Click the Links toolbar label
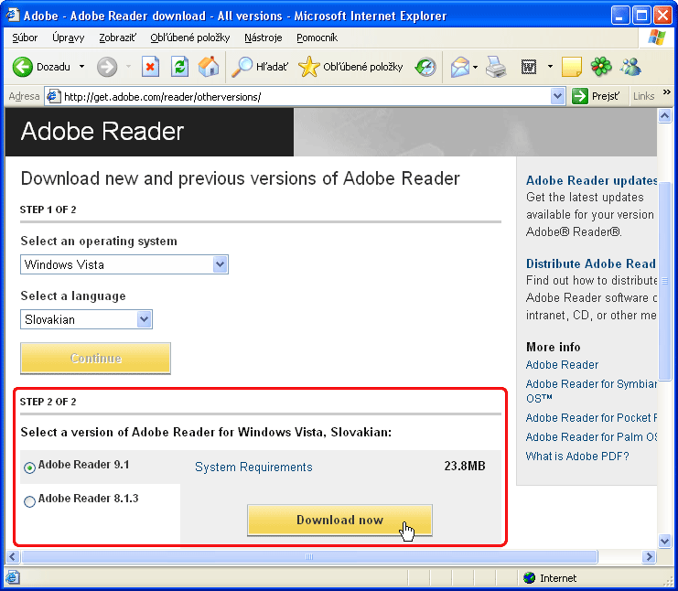This screenshot has width=678, height=591. 643,96
